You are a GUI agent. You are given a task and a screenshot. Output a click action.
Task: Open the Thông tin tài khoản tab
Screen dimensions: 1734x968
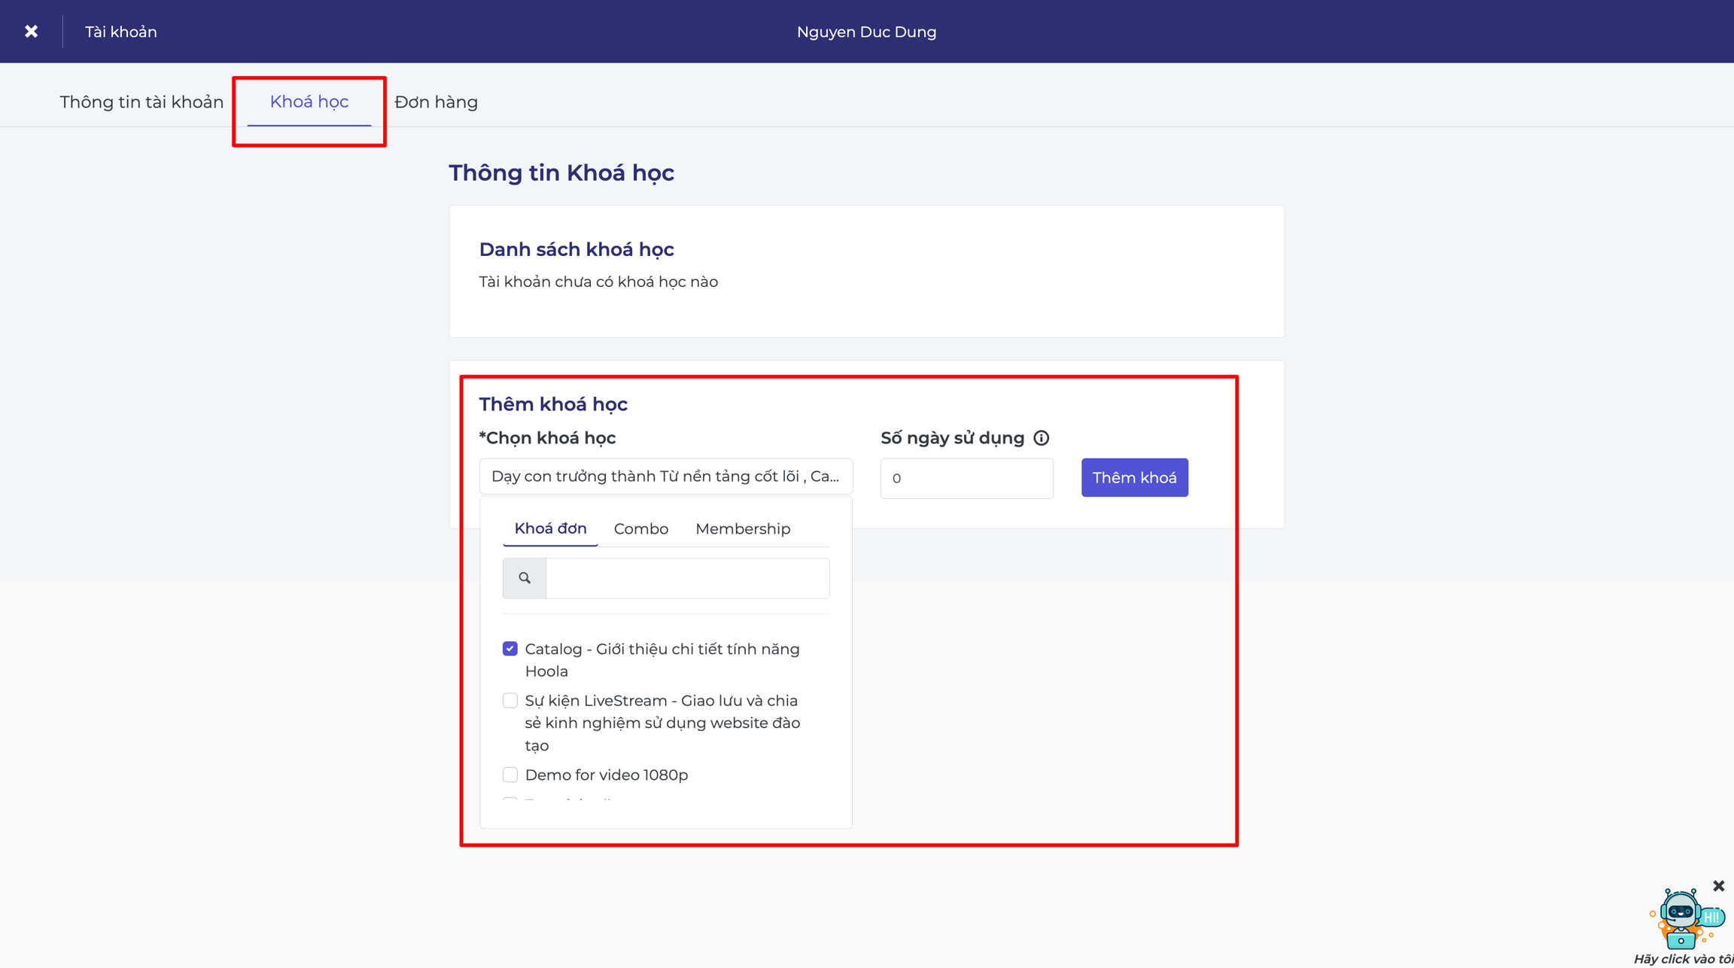coord(141,102)
